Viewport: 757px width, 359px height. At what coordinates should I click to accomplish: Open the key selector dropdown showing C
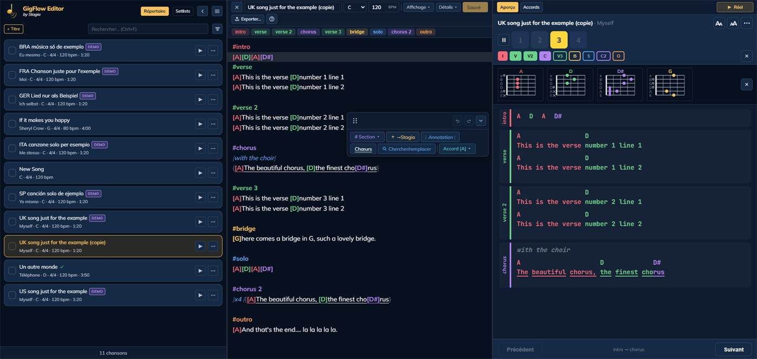point(355,8)
